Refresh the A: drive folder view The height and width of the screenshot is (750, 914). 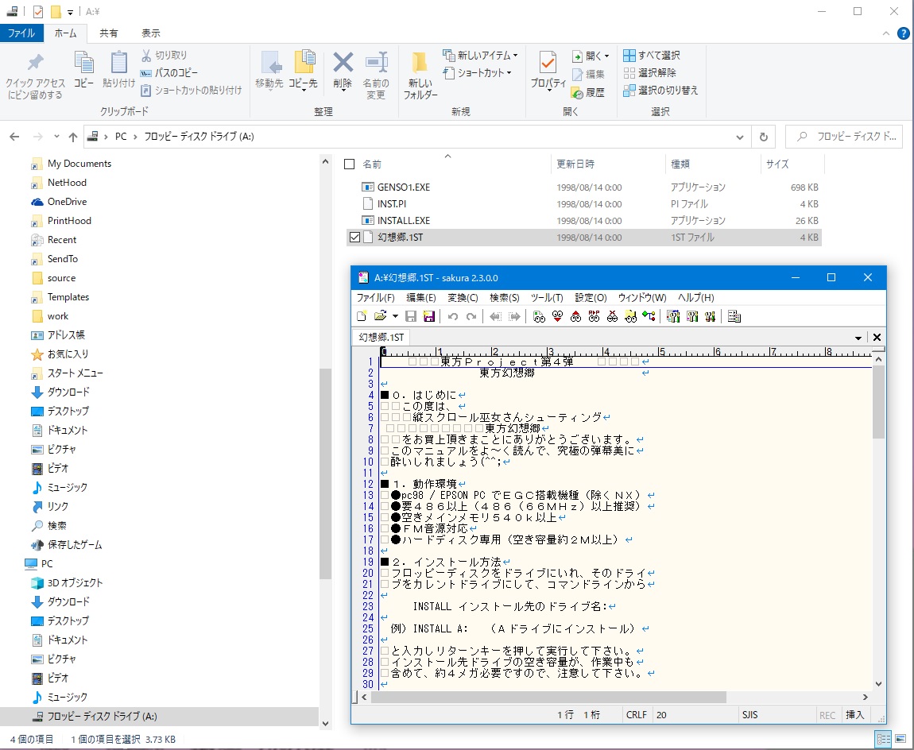pyautogui.click(x=763, y=137)
